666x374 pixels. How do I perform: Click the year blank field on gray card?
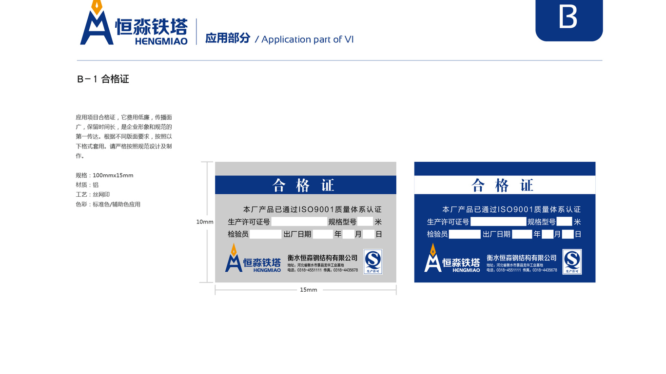323,234
